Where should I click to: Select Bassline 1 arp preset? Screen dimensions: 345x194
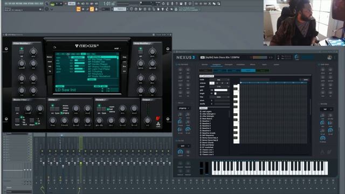pyautogui.click(x=206, y=121)
